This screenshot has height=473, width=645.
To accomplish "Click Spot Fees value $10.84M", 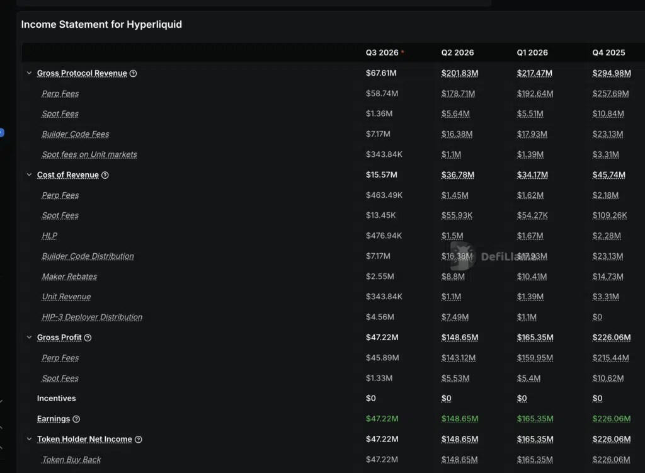I will pyautogui.click(x=608, y=113).
